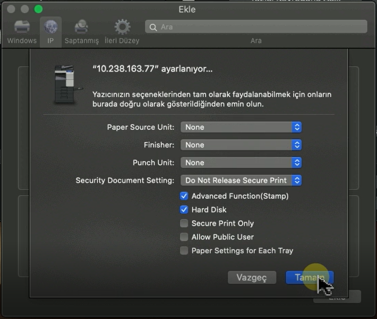Enable Secure Print Only option
The width and height of the screenshot is (377, 319).
pyautogui.click(x=184, y=224)
